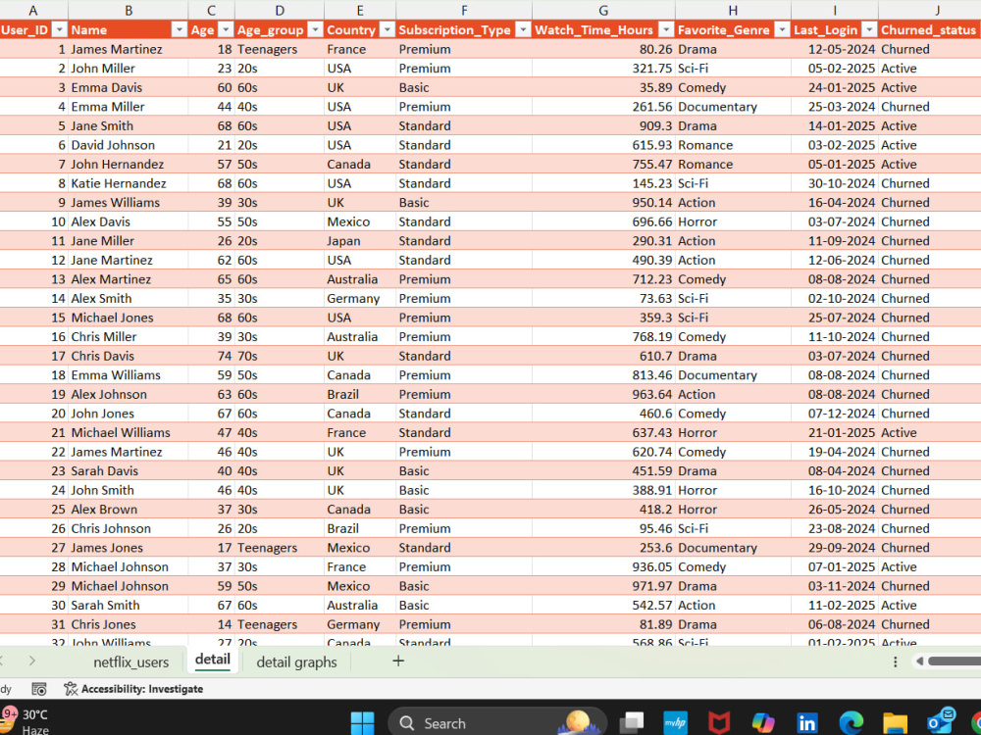Viewport: 981px width, 735px height.
Task: Open the sheet tab options ellipsis
Action: pos(896,661)
